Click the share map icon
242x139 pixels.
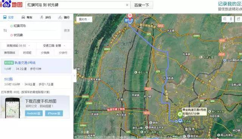pos(238,19)
